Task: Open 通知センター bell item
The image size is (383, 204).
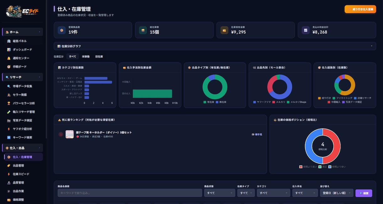Action: point(23,58)
